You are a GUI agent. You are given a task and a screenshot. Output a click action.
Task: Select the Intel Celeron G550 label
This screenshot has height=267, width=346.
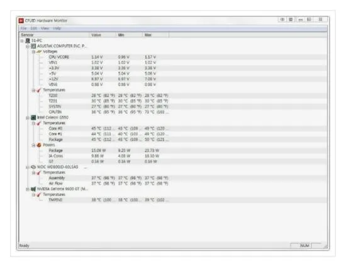(x=53, y=117)
